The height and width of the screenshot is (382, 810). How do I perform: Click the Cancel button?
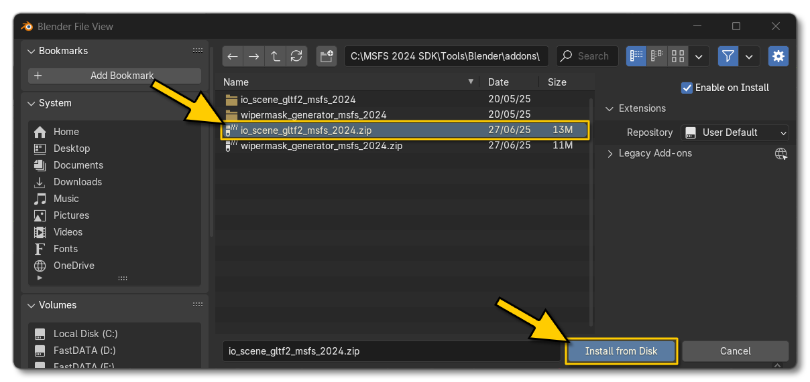pyautogui.click(x=736, y=351)
